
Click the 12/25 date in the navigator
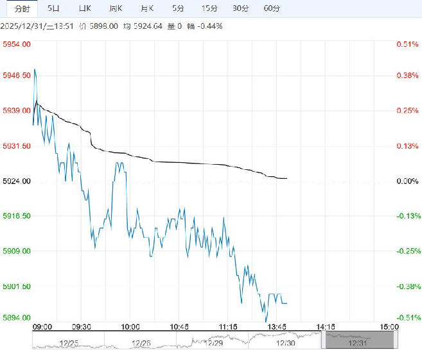tap(69, 342)
